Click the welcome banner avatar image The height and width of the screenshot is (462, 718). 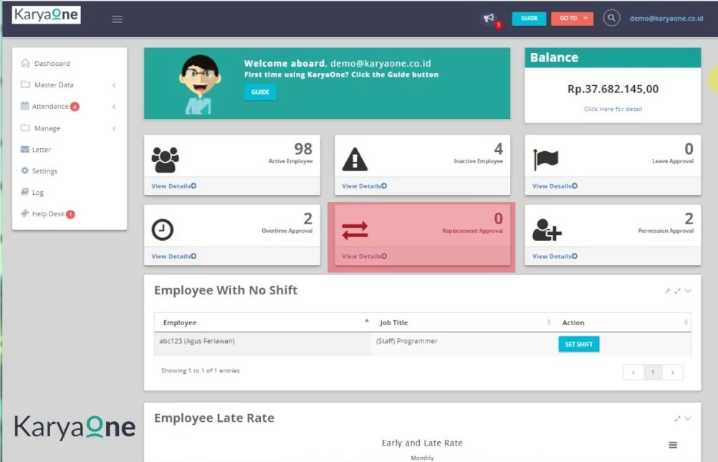click(x=200, y=85)
